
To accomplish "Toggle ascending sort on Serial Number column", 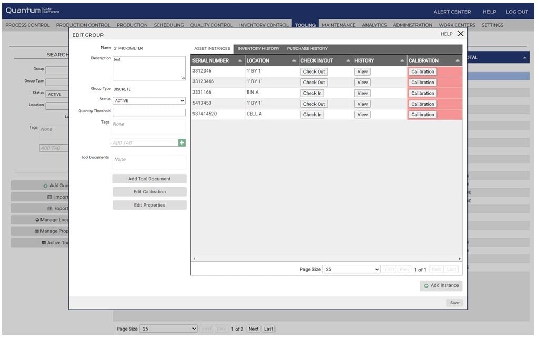I will (239, 60).
